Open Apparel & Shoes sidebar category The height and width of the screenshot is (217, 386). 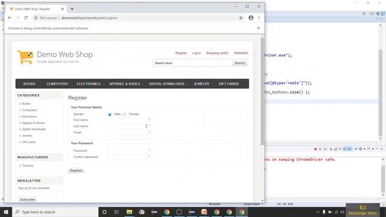click(x=33, y=123)
